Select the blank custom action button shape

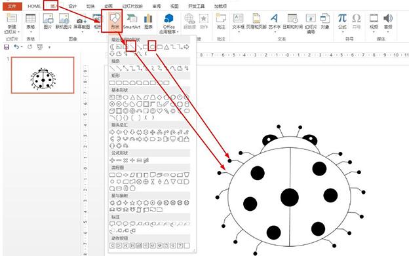(187, 246)
